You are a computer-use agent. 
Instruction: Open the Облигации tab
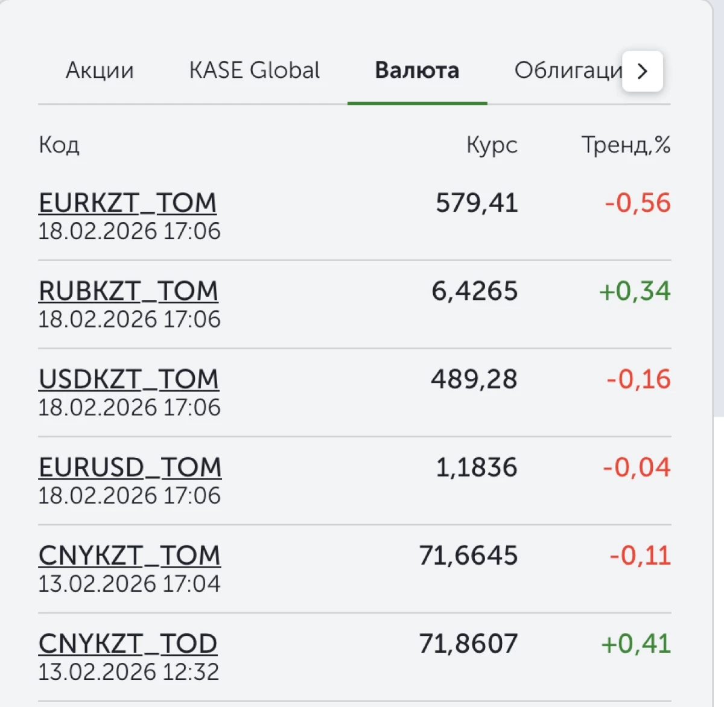pos(567,71)
